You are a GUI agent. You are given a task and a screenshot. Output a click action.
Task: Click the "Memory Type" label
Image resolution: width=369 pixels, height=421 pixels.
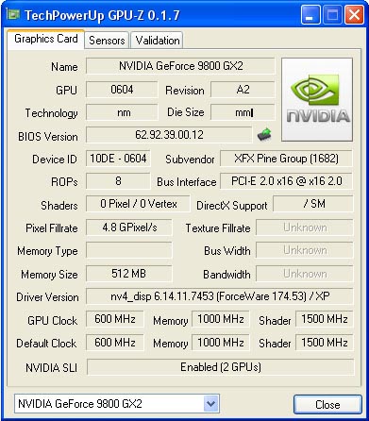(x=47, y=251)
